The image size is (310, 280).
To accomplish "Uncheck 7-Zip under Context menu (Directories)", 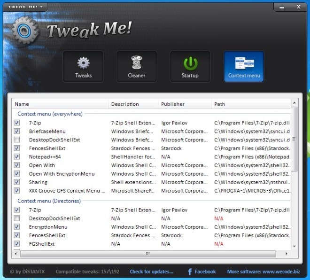I will pos(17,210).
